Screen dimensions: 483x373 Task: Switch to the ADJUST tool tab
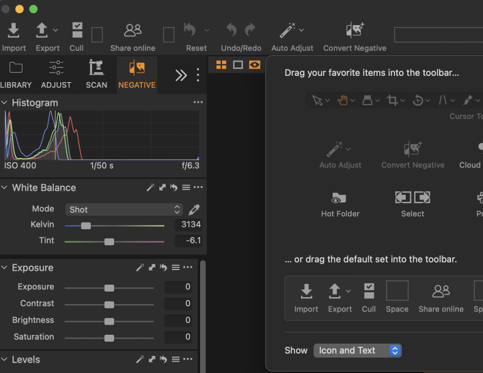(x=56, y=75)
